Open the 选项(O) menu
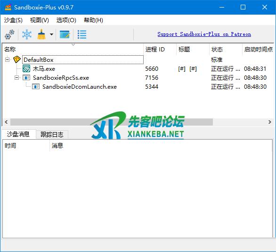This screenshot has width=276, height=252. pos(66,20)
